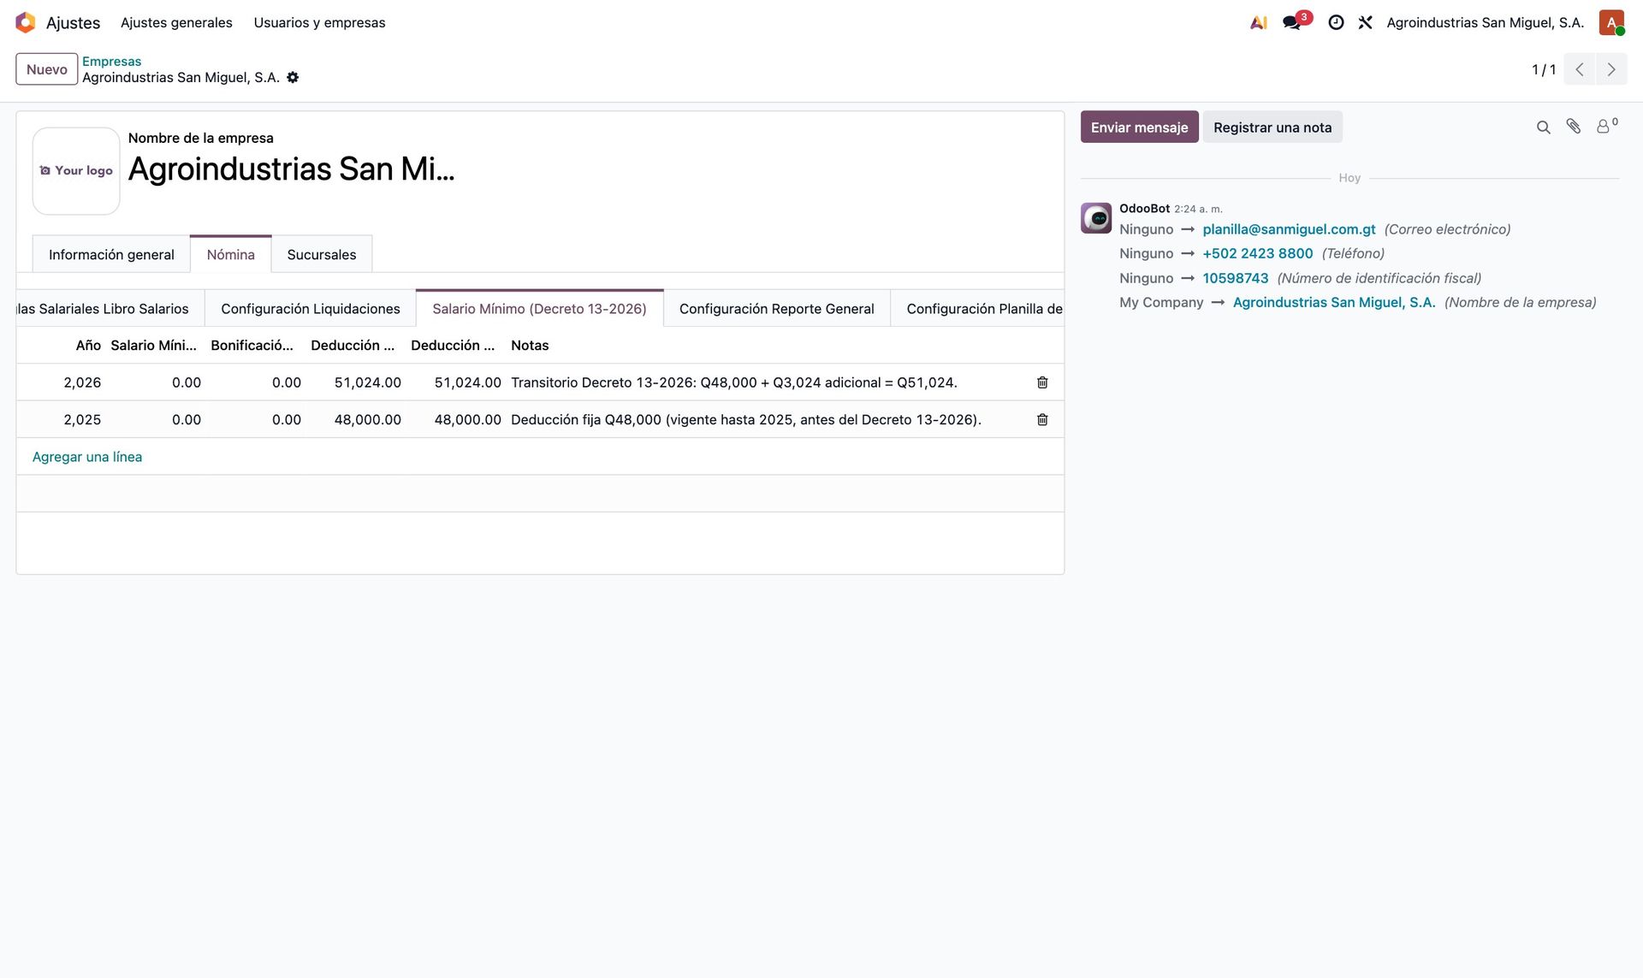
Task: Open the Configuración Liquidaciones tab
Action: (311, 309)
